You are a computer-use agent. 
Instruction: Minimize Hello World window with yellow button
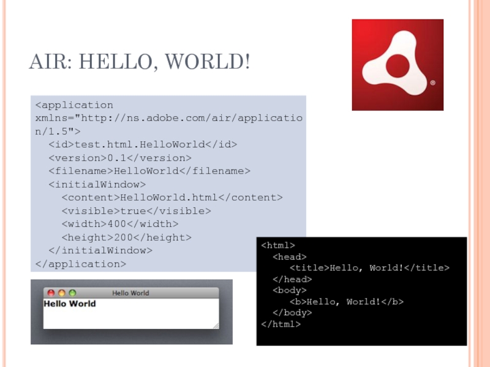pyautogui.click(x=62, y=293)
